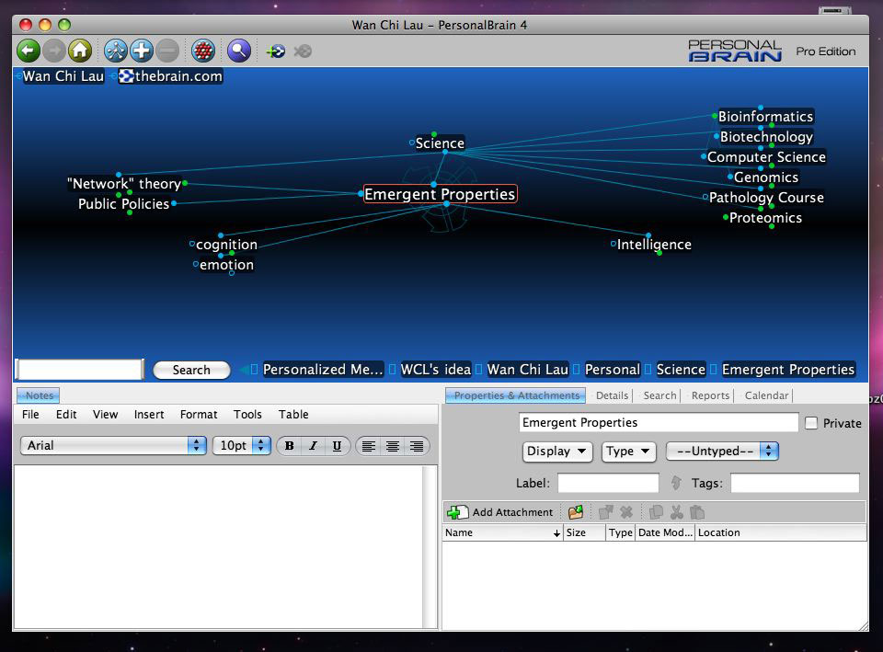Click the arrow icon beside Tags
The width and height of the screenshot is (883, 652).
point(676,483)
